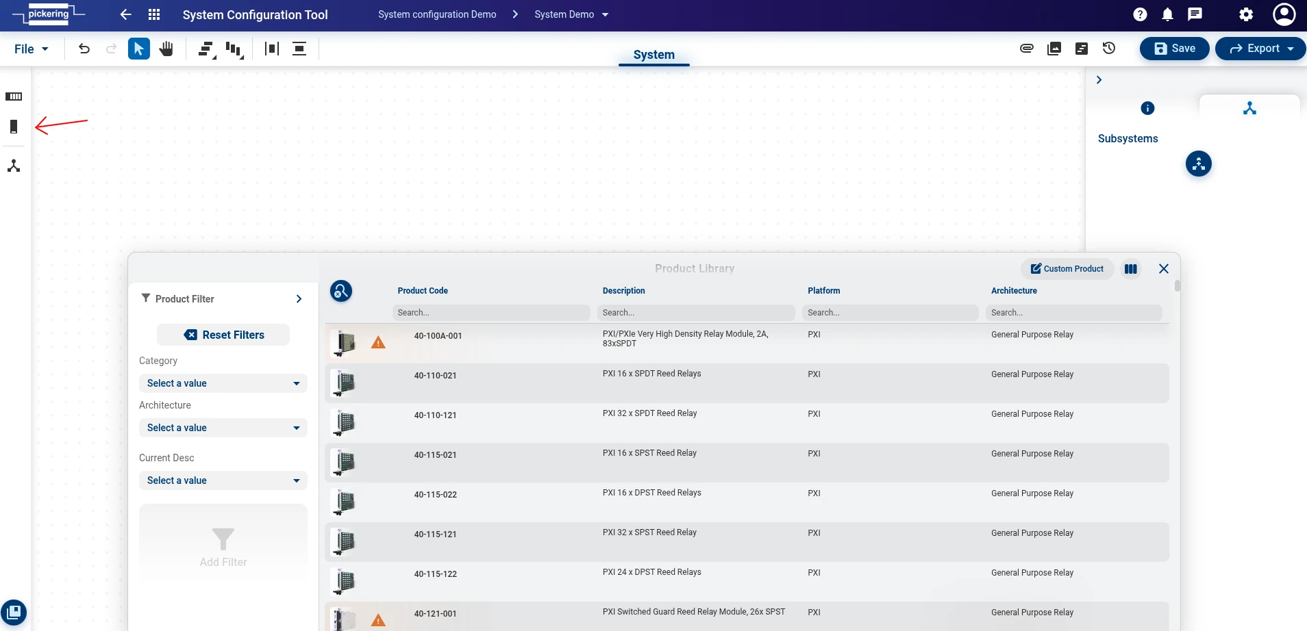Viewport: 1307px width, 631px height.
Task: Activate the pointer select tool
Action: 139,49
